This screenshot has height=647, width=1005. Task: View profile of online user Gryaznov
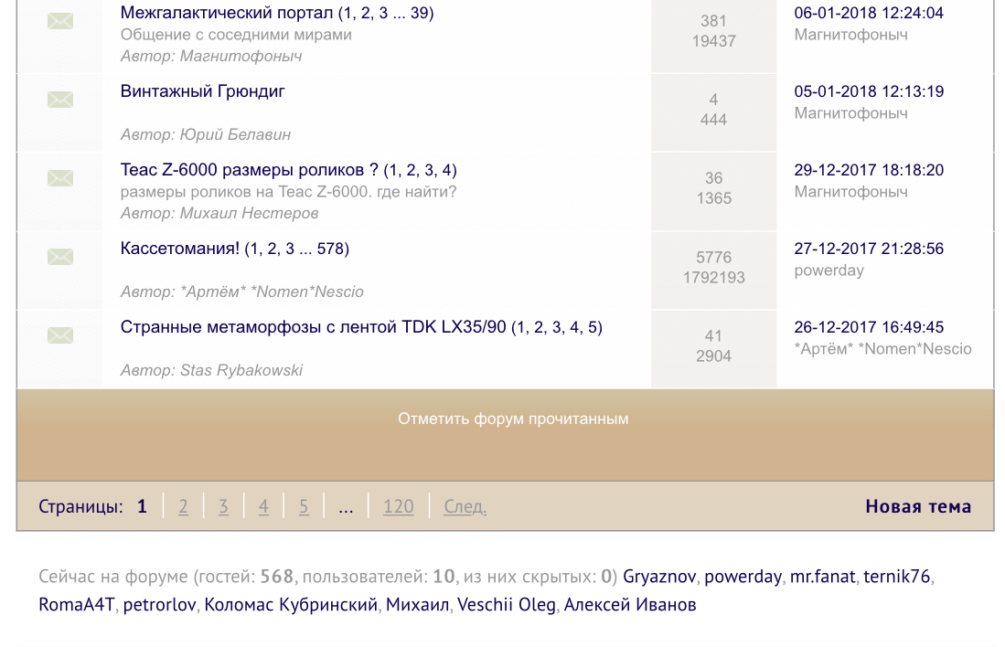point(659,577)
